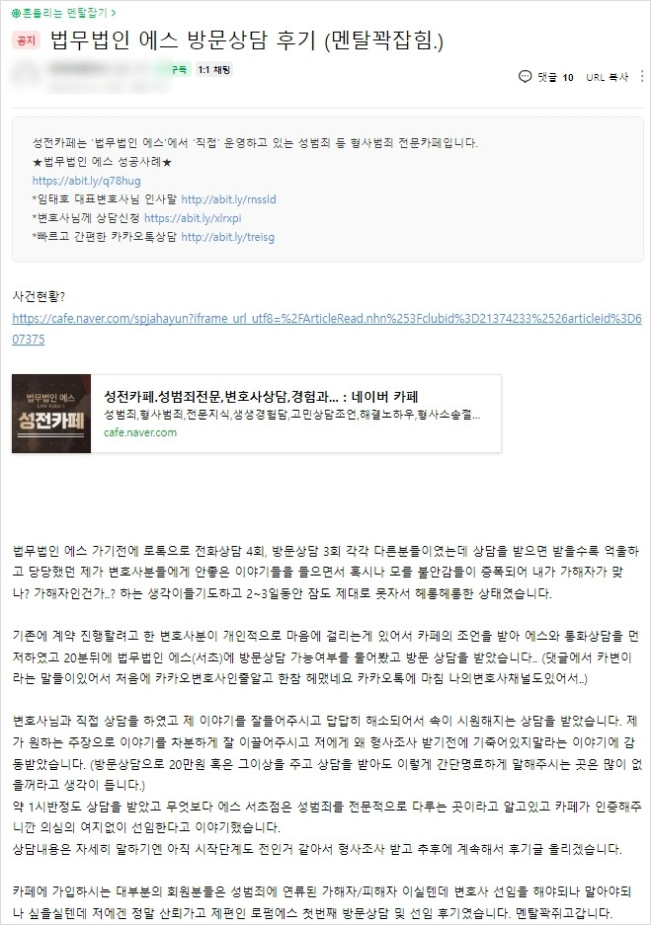Open the 흔들리는 멘탈잡기 board link
The height and width of the screenshot is (925, 651).
click(x=65, y=13)
